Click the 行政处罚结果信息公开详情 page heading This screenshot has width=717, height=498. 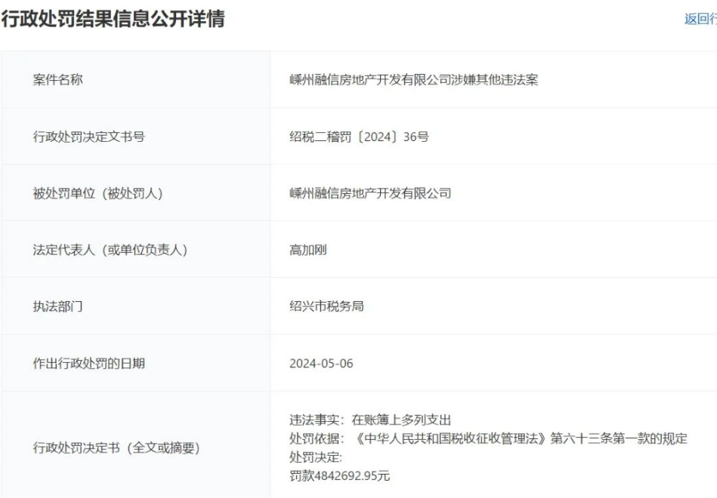pyautogui.click(x=113, y=19)
